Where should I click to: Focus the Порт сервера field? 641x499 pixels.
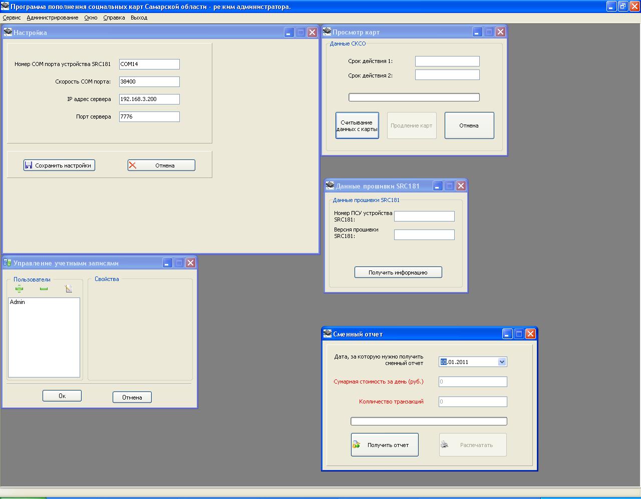pyautogui.click(x=149, y=116)
